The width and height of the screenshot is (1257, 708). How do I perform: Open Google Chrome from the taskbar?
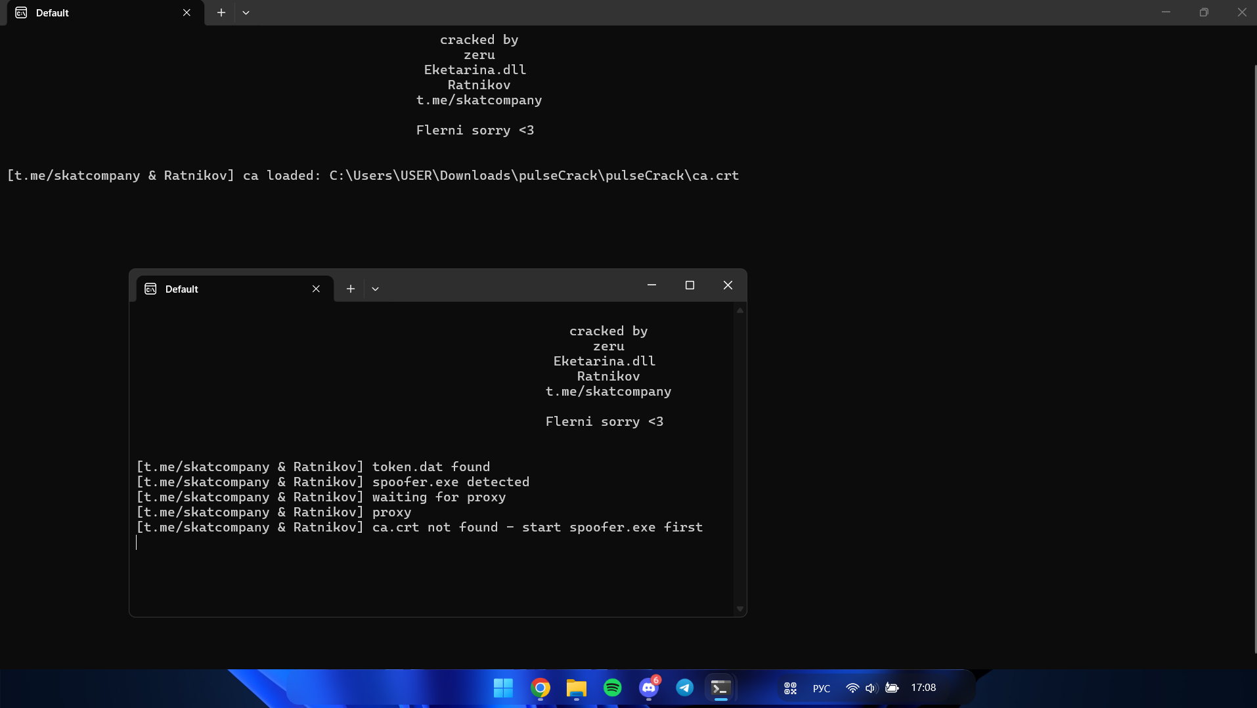(540, 688)
